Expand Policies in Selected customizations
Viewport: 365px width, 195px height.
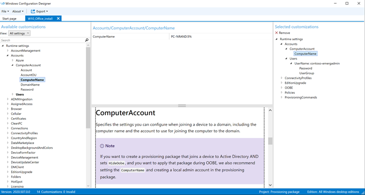[281, 92]
